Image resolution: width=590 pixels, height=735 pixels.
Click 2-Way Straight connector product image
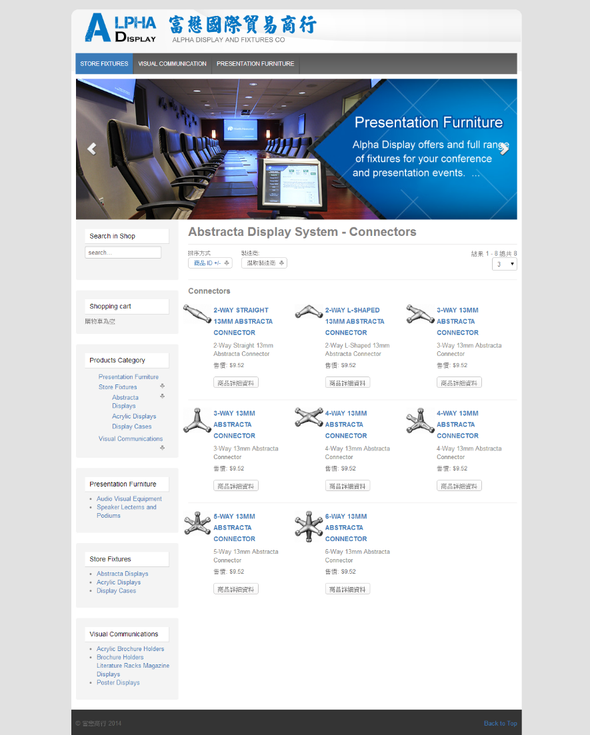click(x=197, y=312)
